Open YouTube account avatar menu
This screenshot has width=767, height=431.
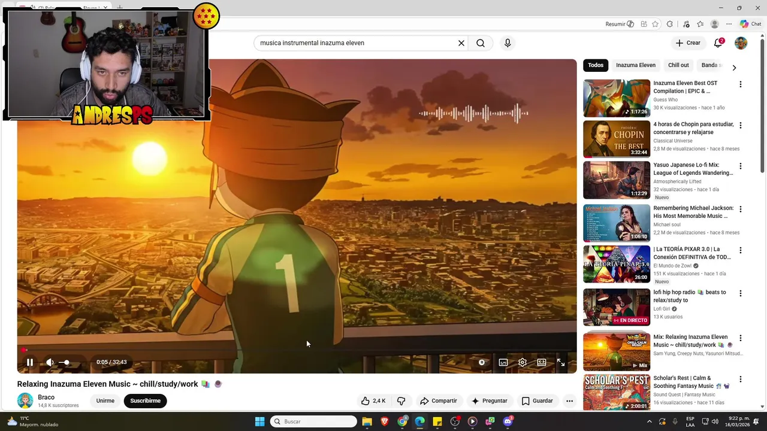[741, 43]
